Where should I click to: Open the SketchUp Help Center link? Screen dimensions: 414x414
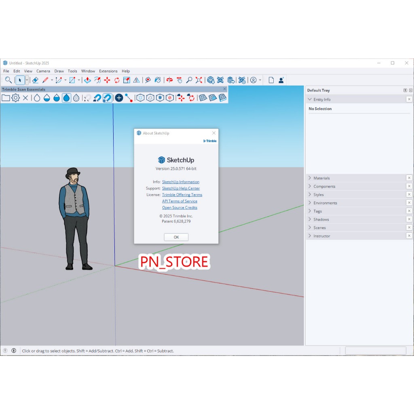(181, 188)
